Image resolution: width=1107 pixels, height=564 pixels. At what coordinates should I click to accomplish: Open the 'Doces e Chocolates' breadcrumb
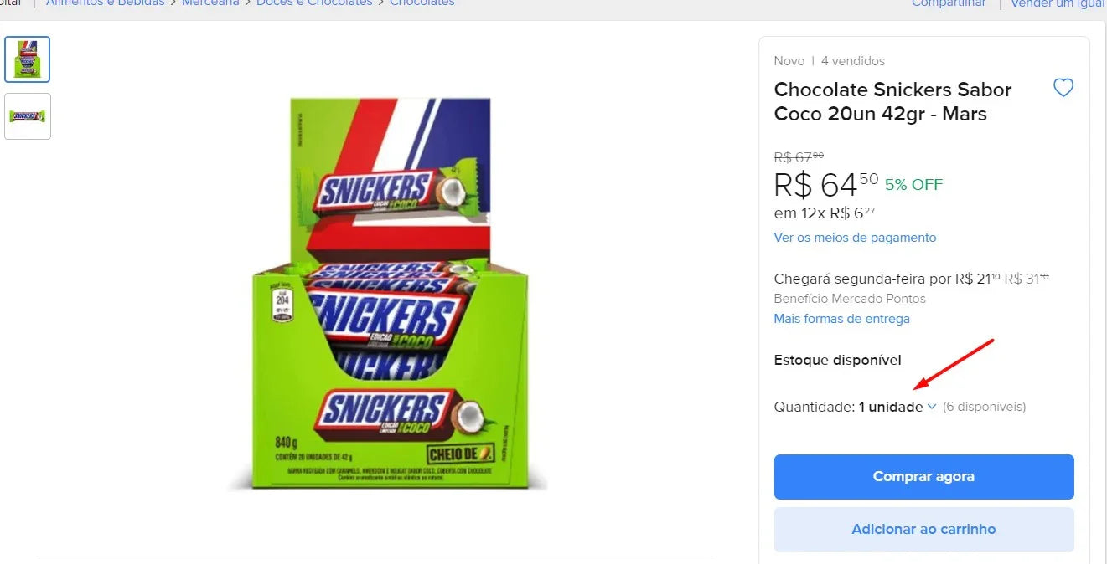(x=313, y=3)
